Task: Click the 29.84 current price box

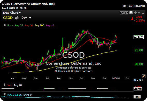Action: pyautogui.click(x=138, y=37)
